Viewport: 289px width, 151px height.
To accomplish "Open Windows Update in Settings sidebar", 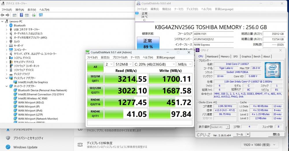I will tap(25, 147).
